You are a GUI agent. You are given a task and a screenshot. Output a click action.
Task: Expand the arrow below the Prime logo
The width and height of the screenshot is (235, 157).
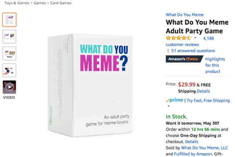click(x=169, y=106)
